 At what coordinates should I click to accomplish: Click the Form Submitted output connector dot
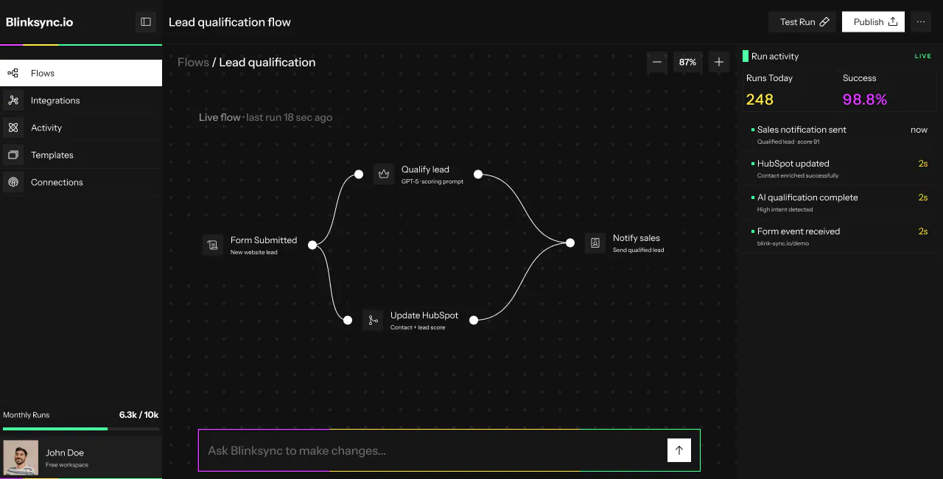[x=312, y=245]
